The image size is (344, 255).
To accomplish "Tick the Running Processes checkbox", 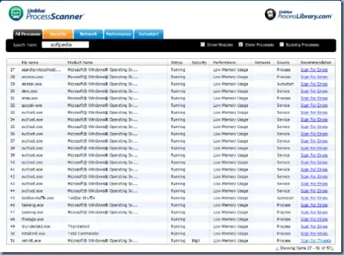I will point(282,44).
